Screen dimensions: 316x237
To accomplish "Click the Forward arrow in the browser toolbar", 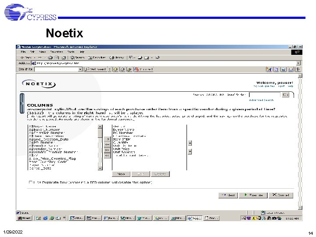I will tap(39, 57).
